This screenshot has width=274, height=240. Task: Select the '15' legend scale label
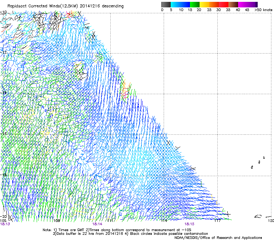pyautogui.click(x=190, y=10)
